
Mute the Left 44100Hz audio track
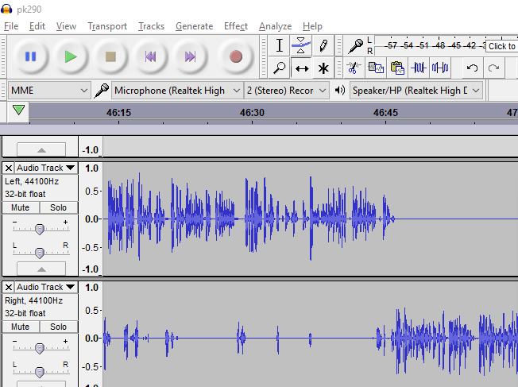point(21,207)
